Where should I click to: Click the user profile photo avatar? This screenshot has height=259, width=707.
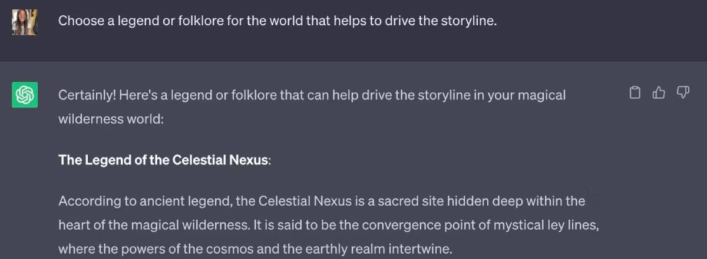[25, 22]
